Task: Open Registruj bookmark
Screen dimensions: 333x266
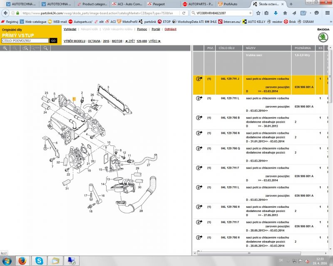Action: click(10, 22)
